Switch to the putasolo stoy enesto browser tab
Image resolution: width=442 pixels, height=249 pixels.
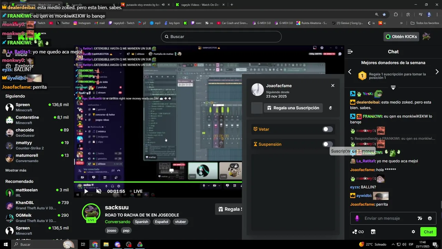coord(145,4)
